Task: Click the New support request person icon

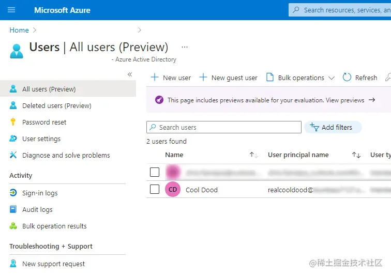Action: point(13,264)
